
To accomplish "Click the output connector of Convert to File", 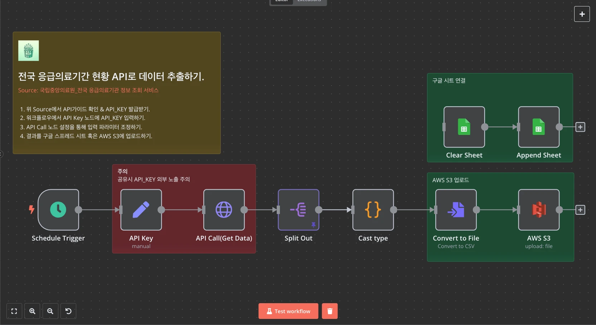I will pos(476,210).
